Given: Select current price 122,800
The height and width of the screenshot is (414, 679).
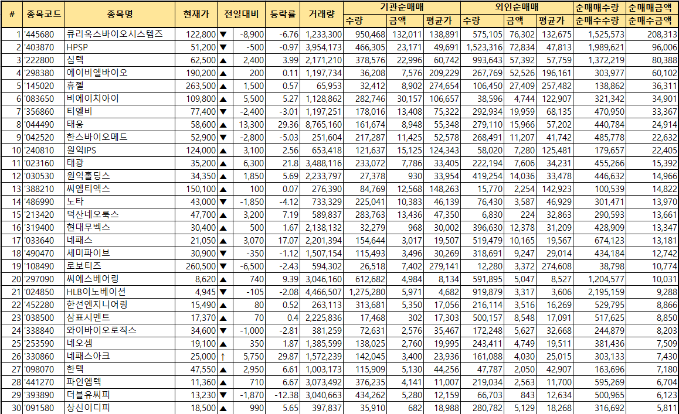Looking at the screenshot, I should (201, 35).
